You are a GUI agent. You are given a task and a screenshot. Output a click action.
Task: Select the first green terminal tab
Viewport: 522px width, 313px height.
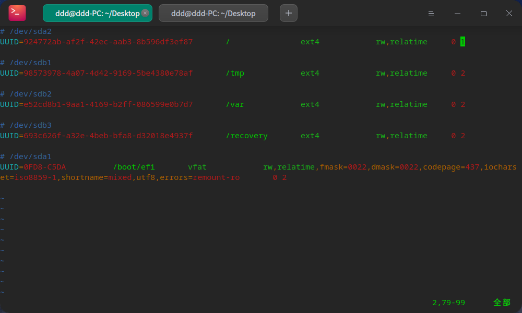94,14
